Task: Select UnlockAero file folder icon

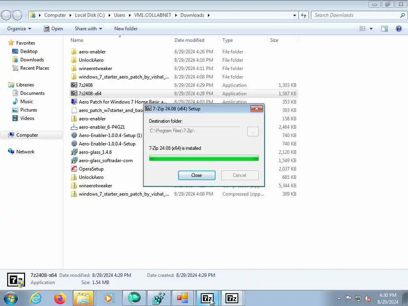Action: 74,60
